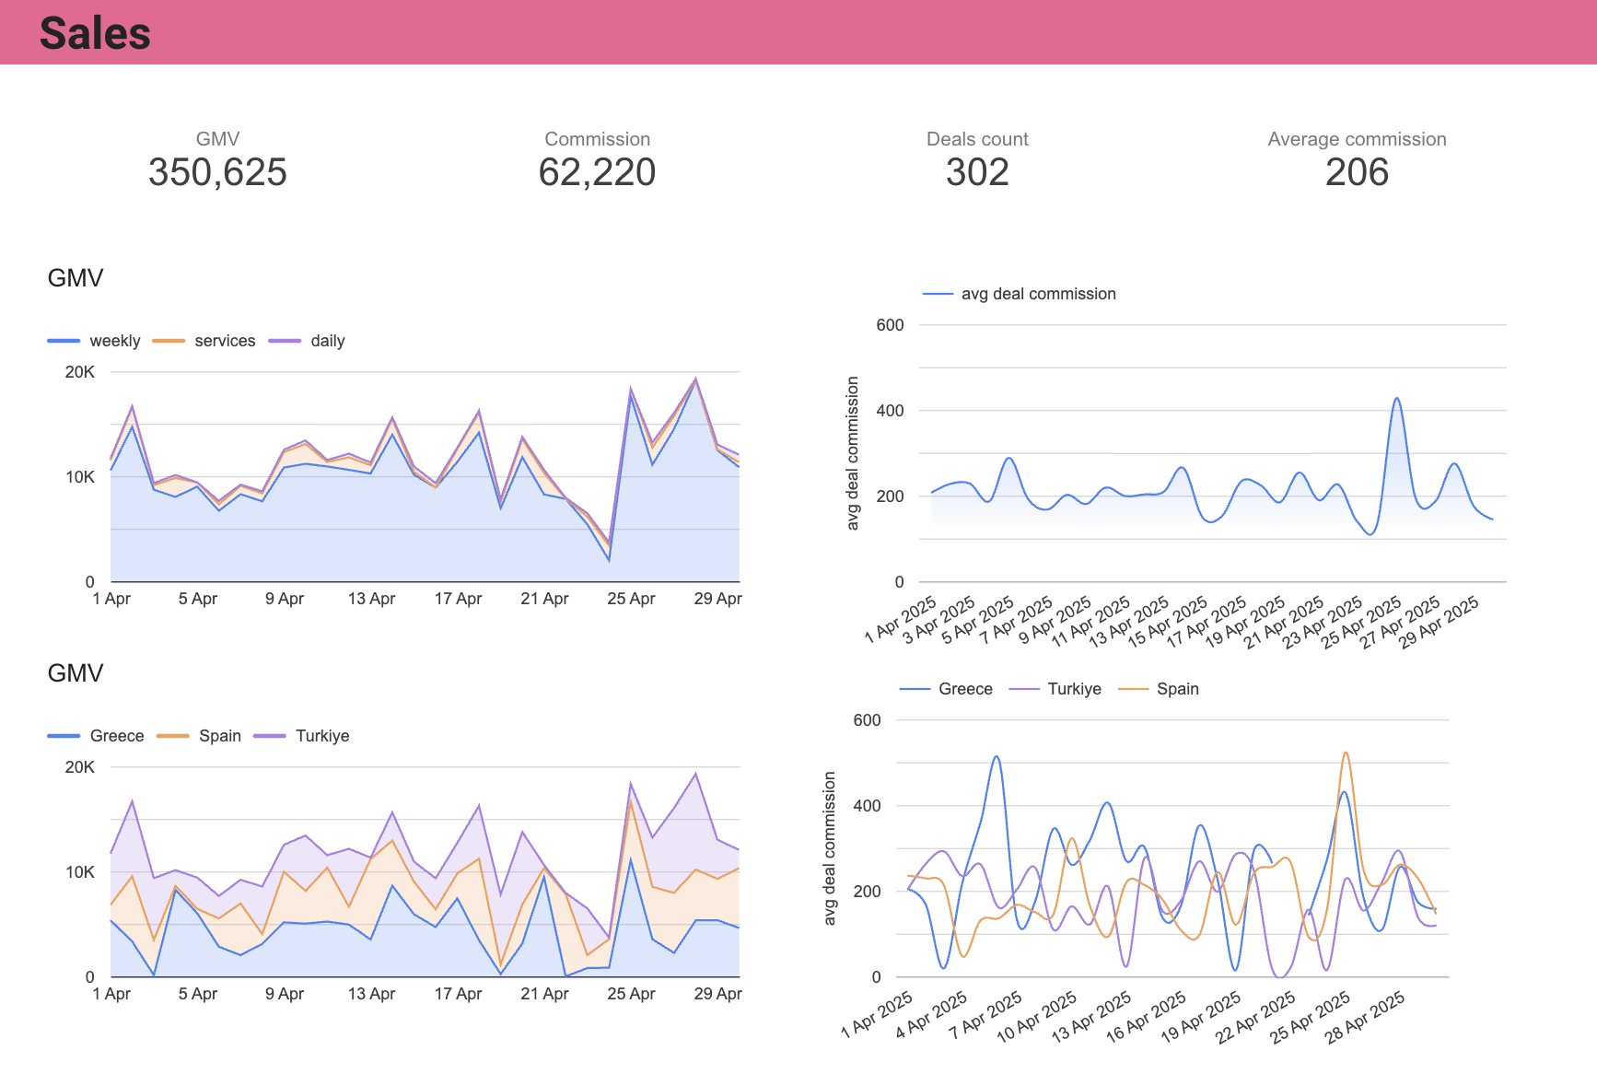Click the 17 Apr 2025 axis label
The image size is (1597, 1074).
[x=1207, y=621]
